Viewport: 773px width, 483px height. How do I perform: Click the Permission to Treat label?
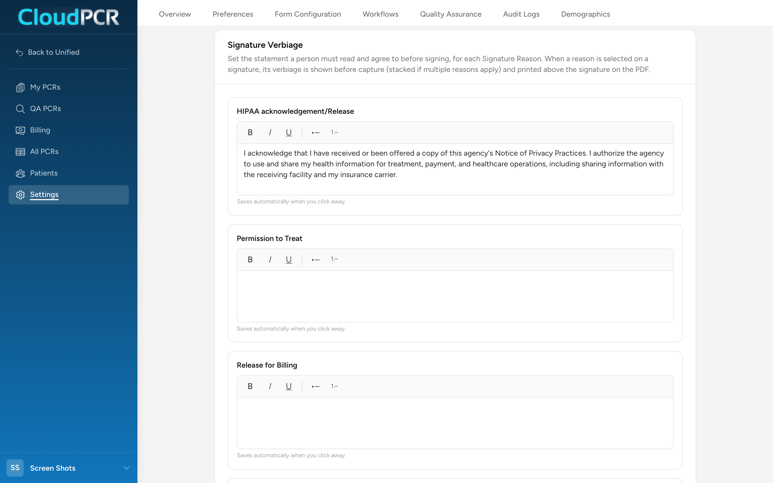click(x=269, y=238)
